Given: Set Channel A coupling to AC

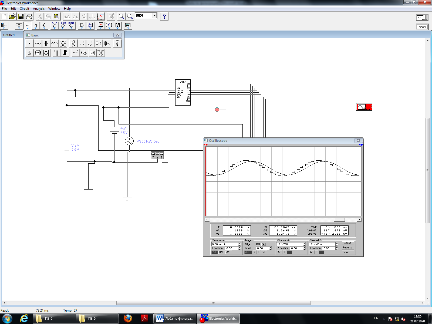Looking at the screenshot, I should (x=279, y=252).
